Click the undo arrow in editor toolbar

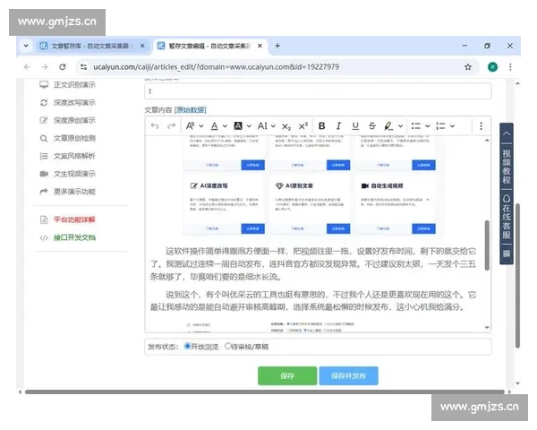(155, 126)
